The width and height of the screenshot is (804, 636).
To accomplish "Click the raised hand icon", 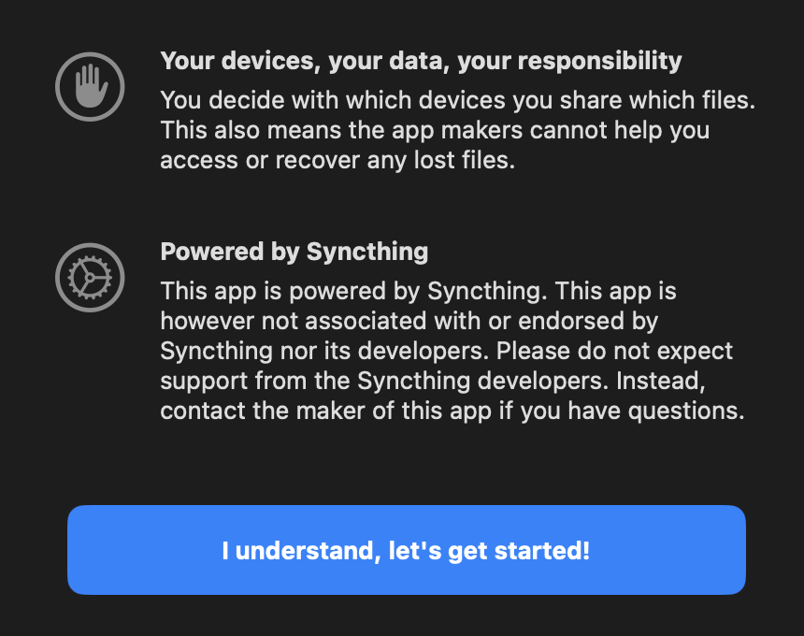I will 90,86.
